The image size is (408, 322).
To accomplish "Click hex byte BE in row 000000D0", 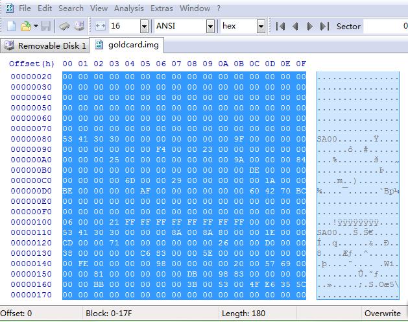I will pos(67,192).
